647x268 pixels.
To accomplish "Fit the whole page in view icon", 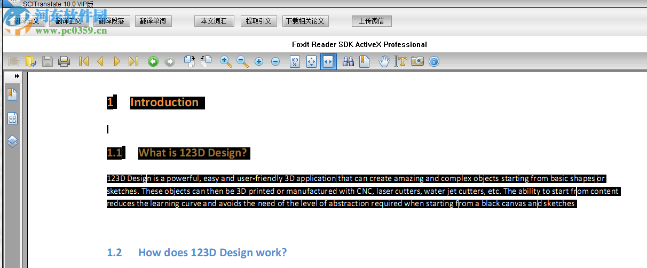I will (x=311, y=61).
